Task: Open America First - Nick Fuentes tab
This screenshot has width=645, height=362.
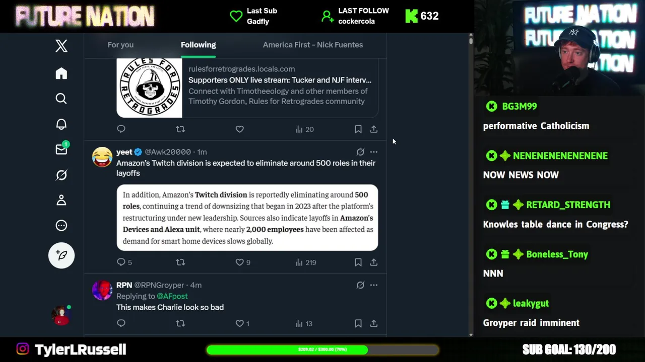Action: point(312,45)
